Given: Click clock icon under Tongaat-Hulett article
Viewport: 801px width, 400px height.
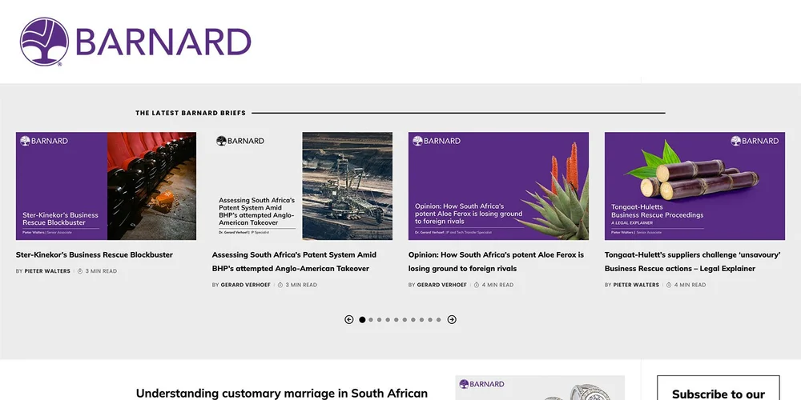Looking at the screenshot, I should (669, 285).
